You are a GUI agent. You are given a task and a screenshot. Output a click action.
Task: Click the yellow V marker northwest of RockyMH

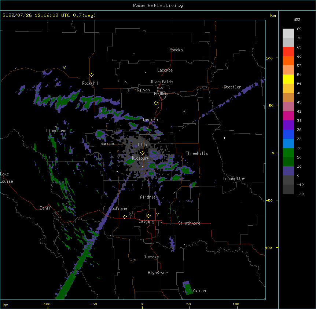tap(64, 68)
